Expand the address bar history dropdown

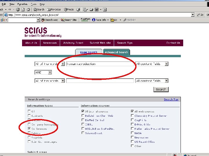193,15
